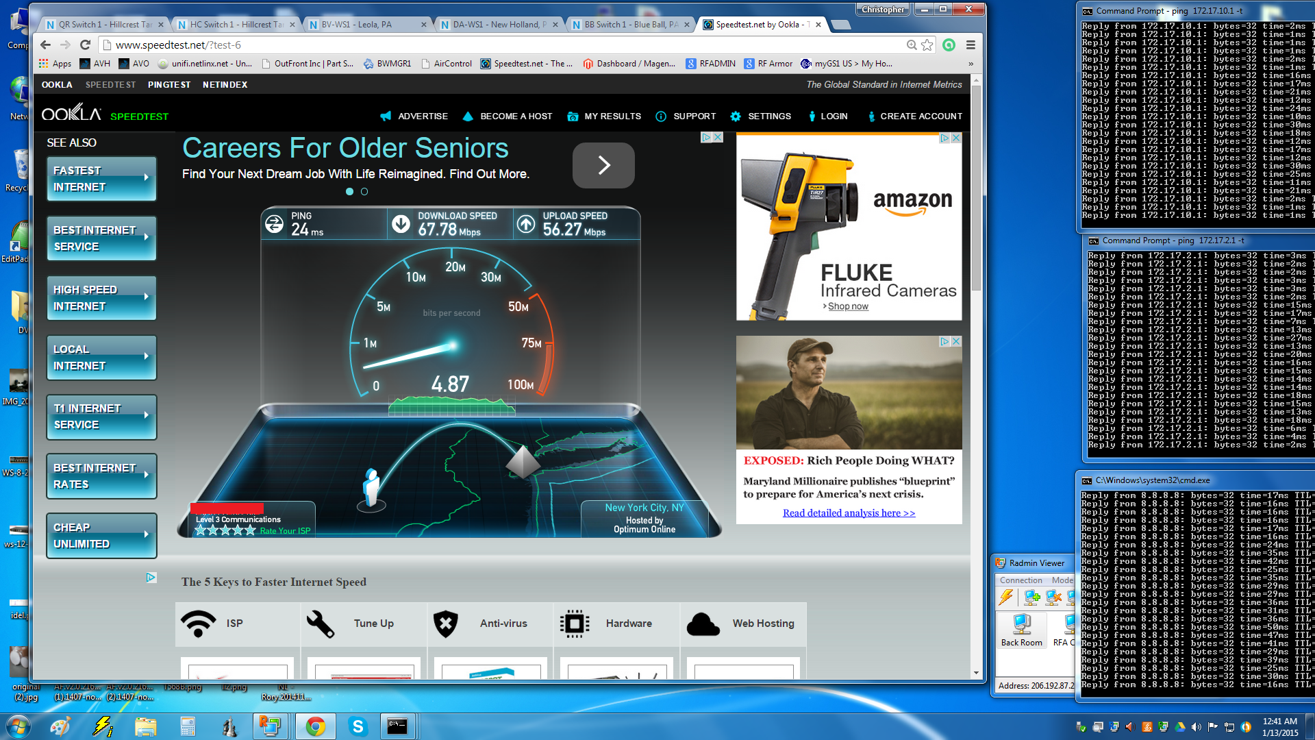The image size is (1315, 740).
Task: Open Mode menu in Radmin Viewer
Action: tap(1062, 580)
